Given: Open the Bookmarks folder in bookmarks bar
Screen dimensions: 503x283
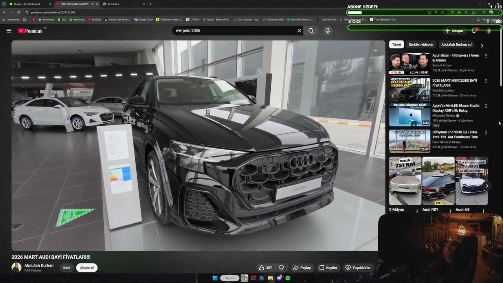Looking at the screenshot, I should (x=46, y=19).
